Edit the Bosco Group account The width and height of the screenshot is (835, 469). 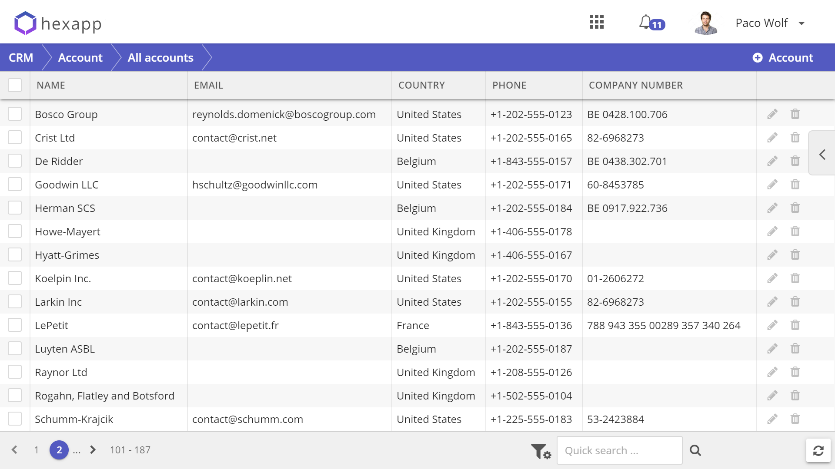pos(772,114)
